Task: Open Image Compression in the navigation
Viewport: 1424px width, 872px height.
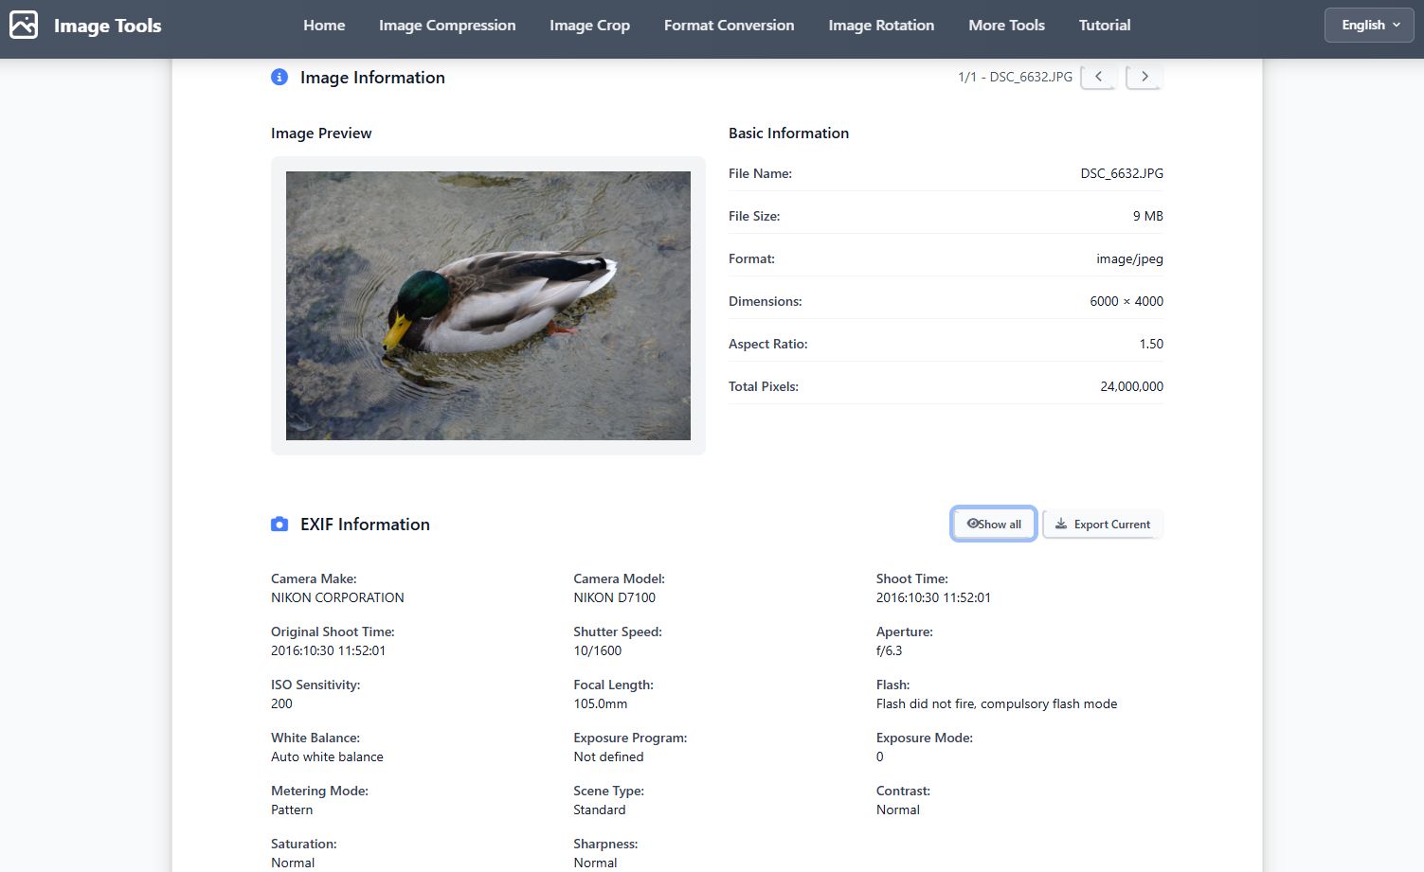Action: pos(447,26)
